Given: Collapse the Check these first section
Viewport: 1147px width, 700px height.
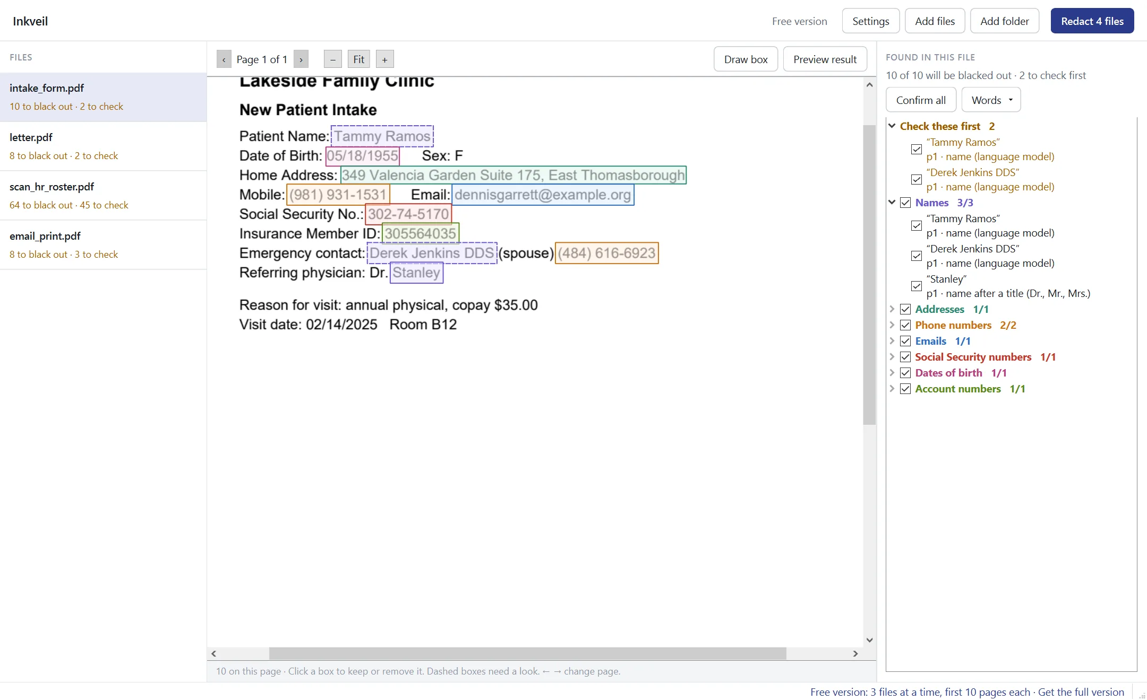Looking at the screenshot, I should coord(892,126).
